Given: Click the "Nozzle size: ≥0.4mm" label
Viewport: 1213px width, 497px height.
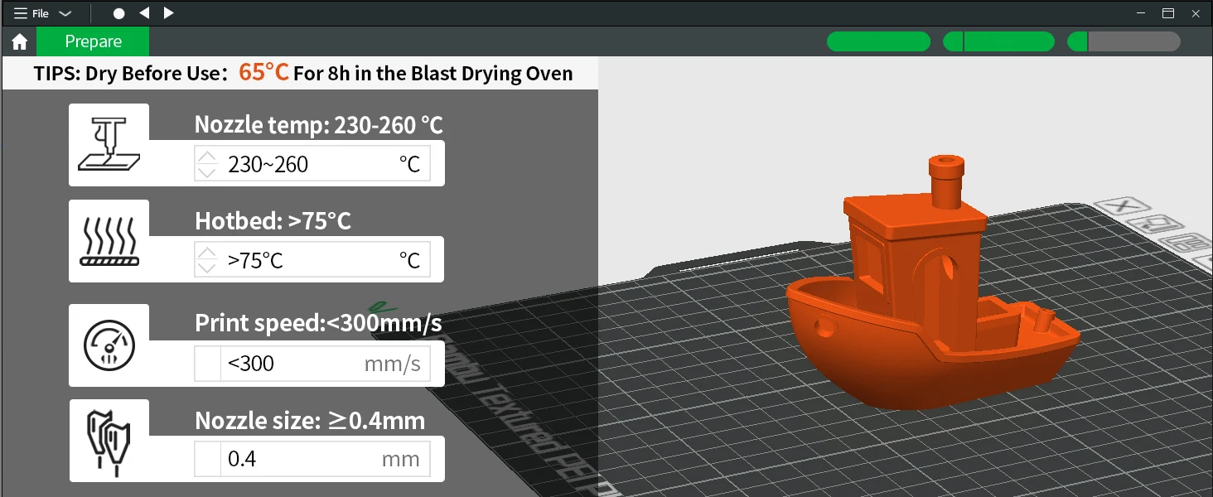Looking at the screenshot, I should pyautogui.click(x=310, y=420).
